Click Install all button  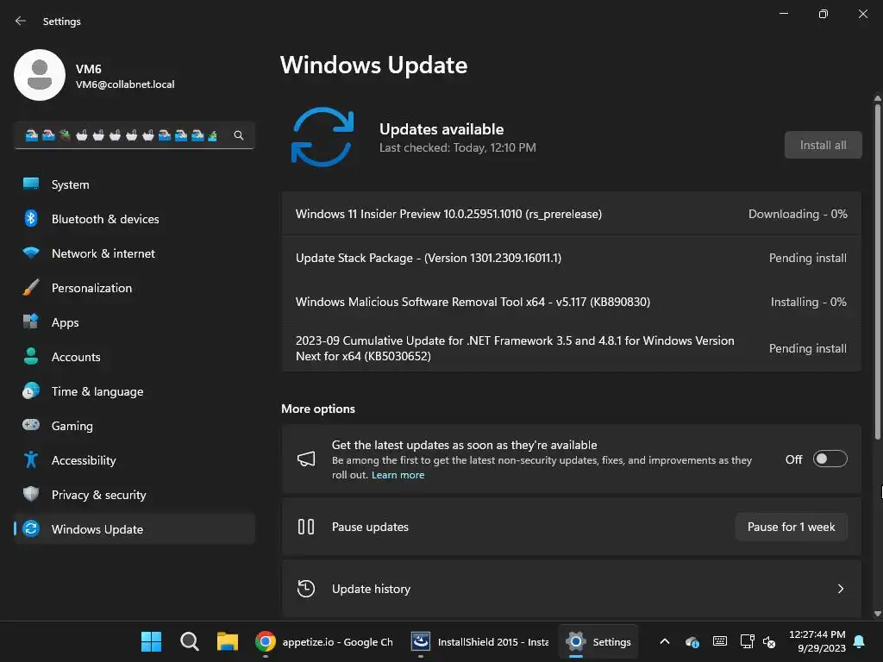pyautogui.click(x=823, y=145)
